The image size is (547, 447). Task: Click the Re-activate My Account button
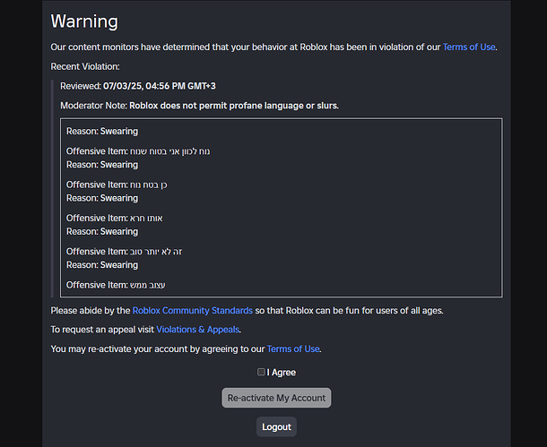tap(276, 397)
